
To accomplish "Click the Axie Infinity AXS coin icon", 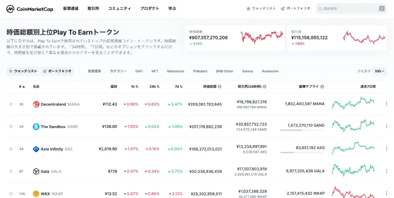I will [x=36, y=149].
